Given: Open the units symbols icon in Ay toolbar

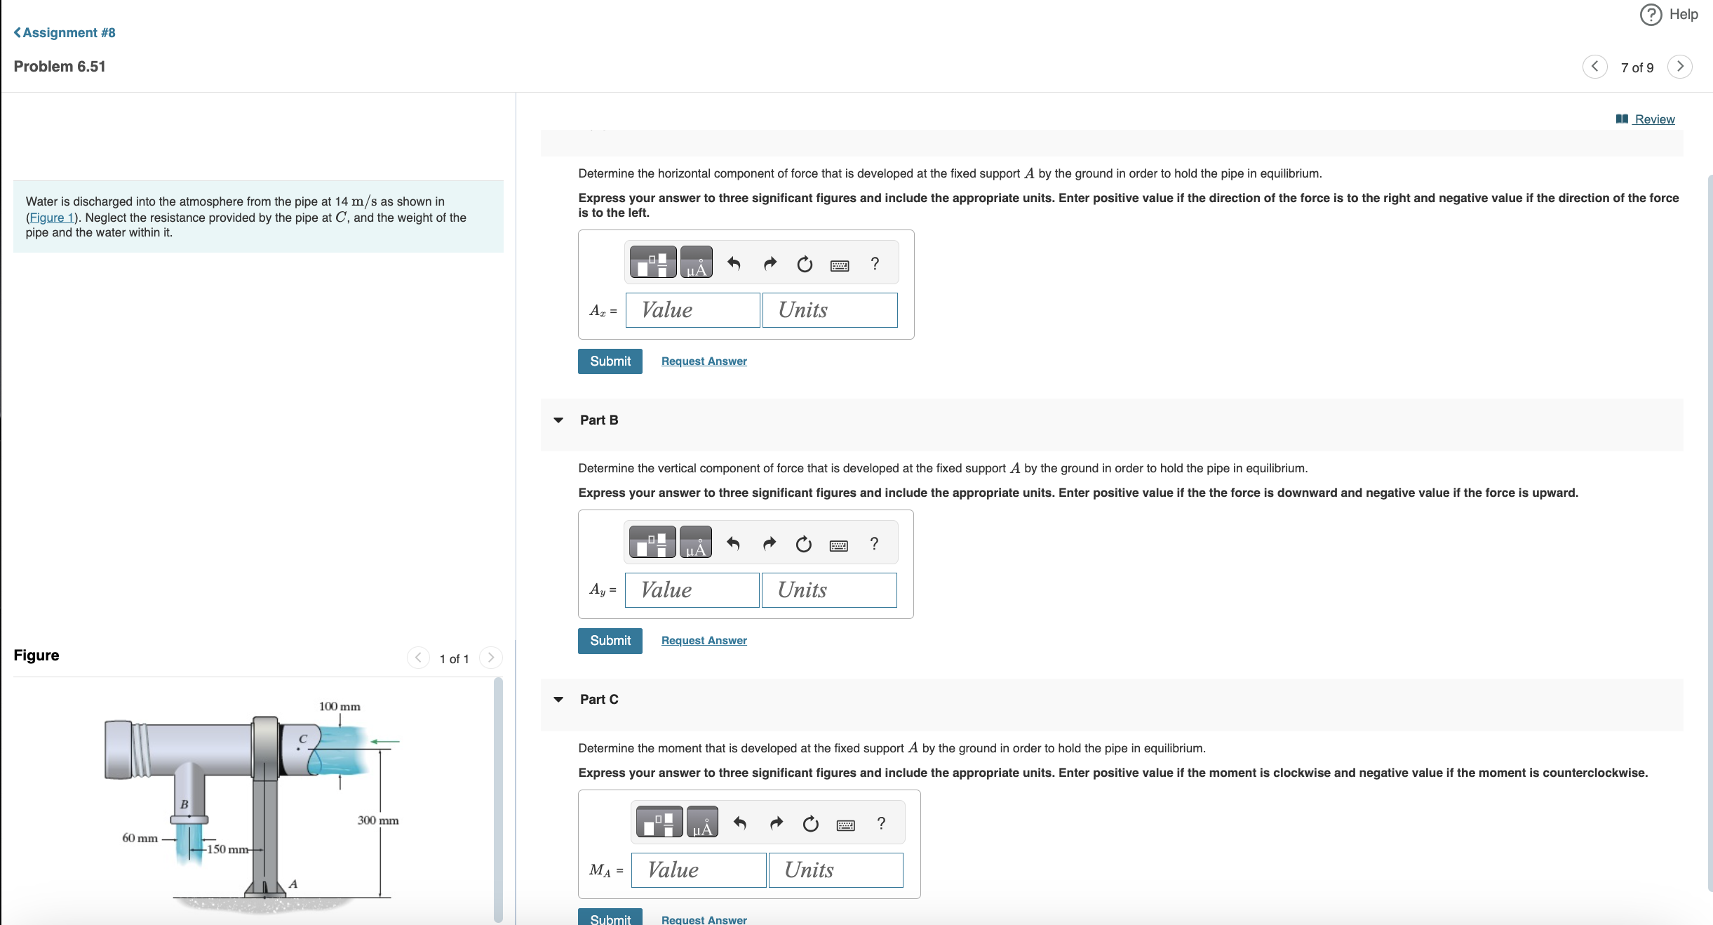Looking at the screenshot, I should coord(695,543).
